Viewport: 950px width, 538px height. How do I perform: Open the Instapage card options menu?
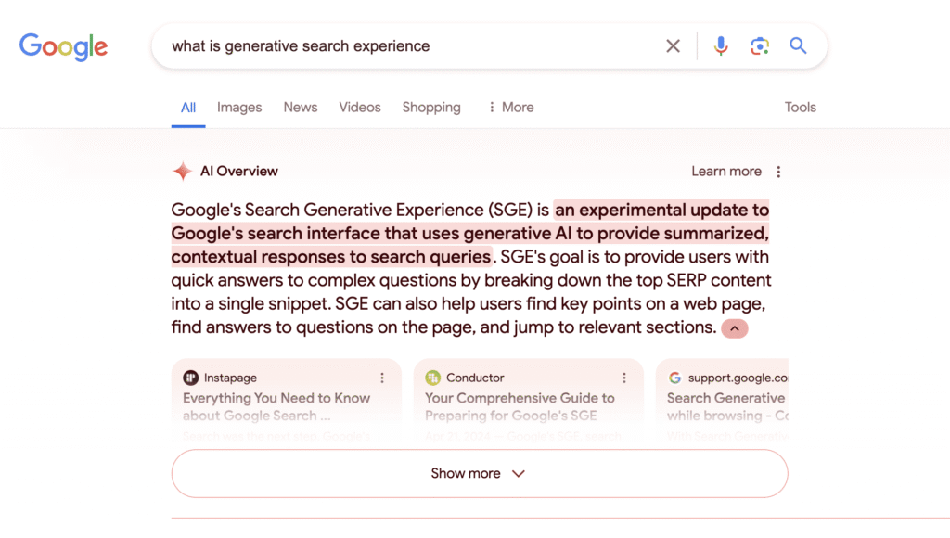point(382,378)
